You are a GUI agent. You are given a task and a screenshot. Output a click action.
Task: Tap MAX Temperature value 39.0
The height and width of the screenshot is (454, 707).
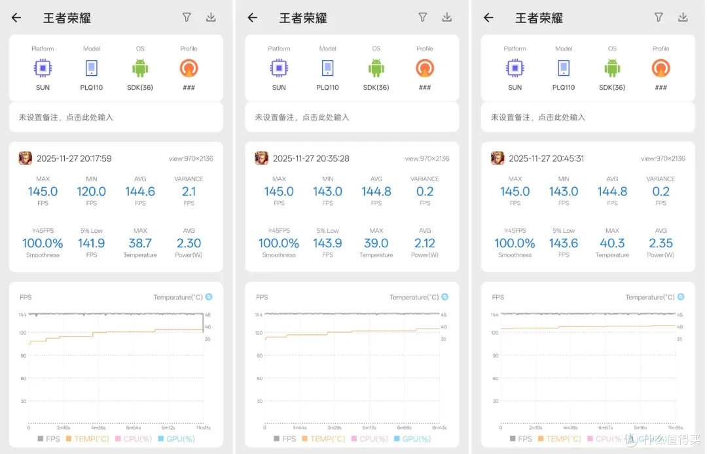376,243
